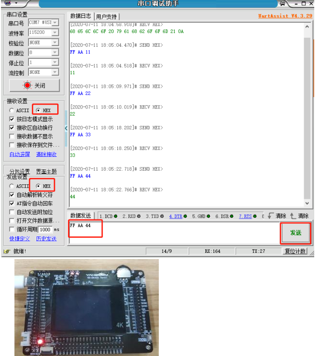Click the development board photo
This screenshot has height=356, width=320.
(x=87, y=307)
